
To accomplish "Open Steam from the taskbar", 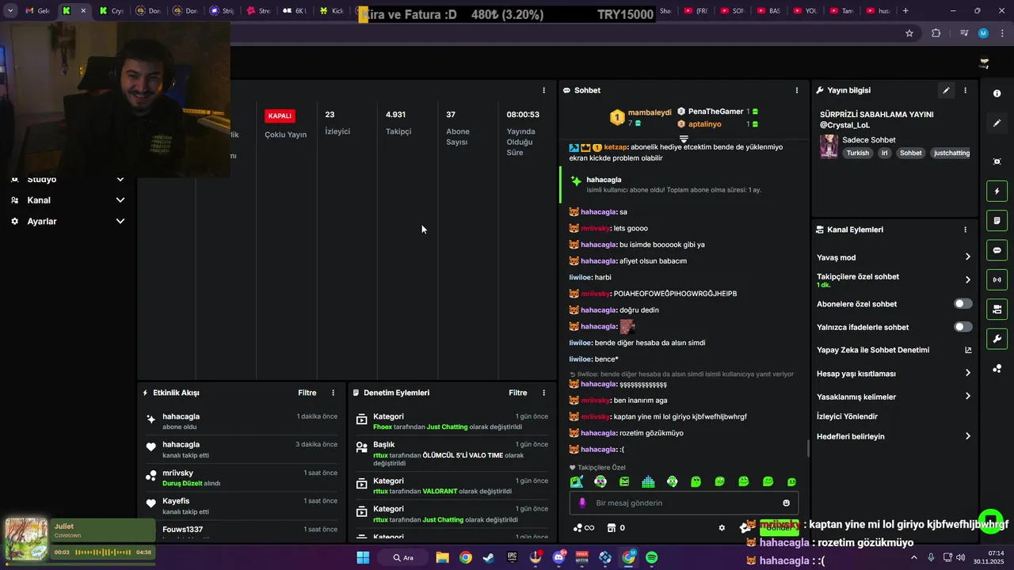I will coord(489,557).
